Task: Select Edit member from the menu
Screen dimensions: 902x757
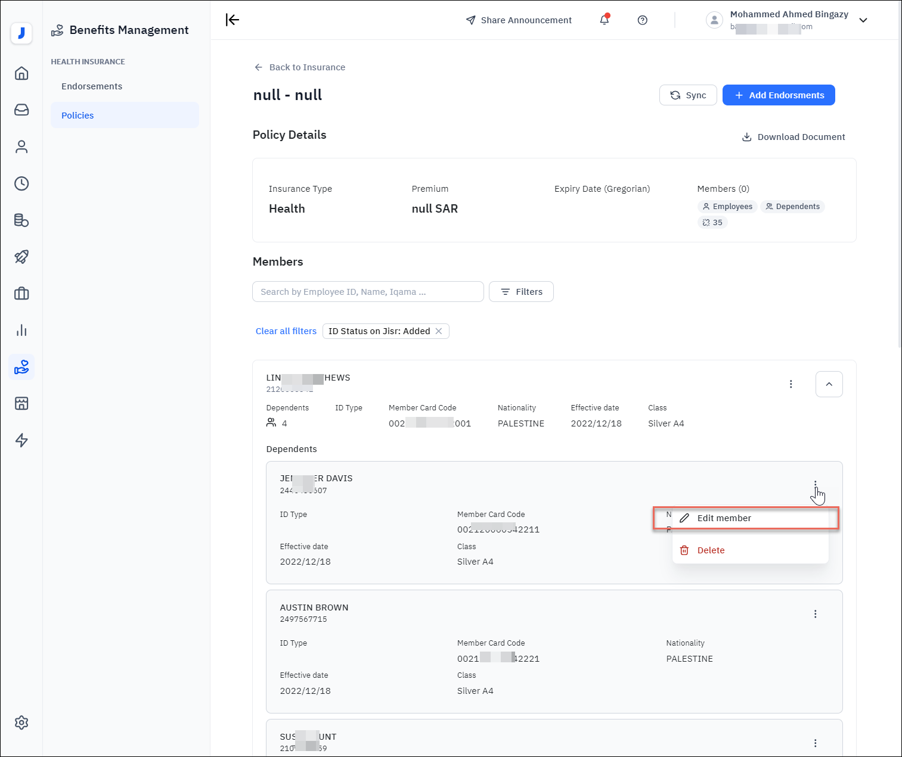Action: tap(724, 518)
